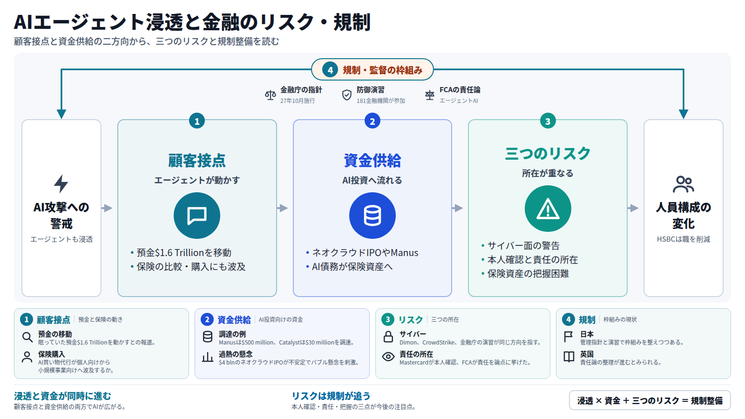Click the 資金供給 title in card 2

tap(372, 161)
